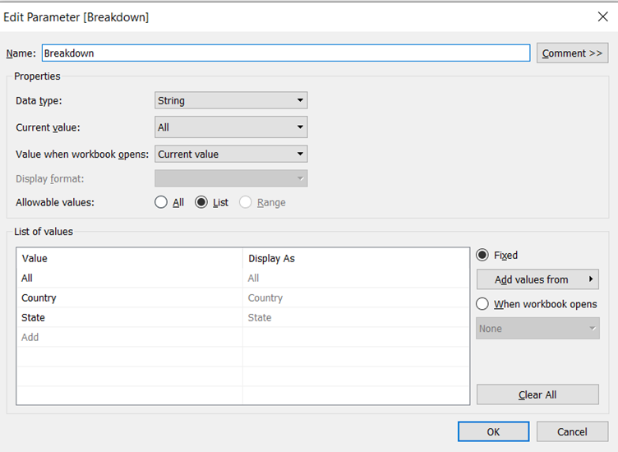Open the Value when workbook opens dropdown
Viewport: 618px width, 452px height.
point(231,154)
